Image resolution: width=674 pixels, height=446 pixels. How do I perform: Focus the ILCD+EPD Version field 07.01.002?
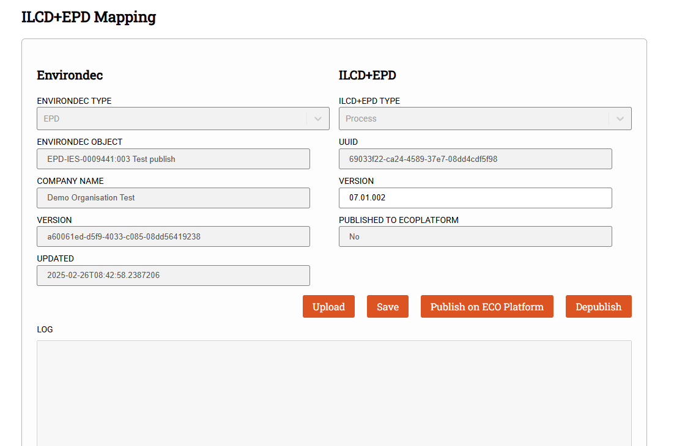(x=475, y=198)
